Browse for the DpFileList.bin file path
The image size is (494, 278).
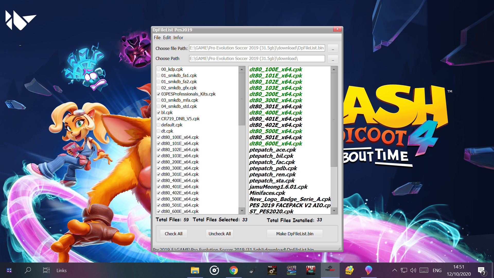(333, 48)
